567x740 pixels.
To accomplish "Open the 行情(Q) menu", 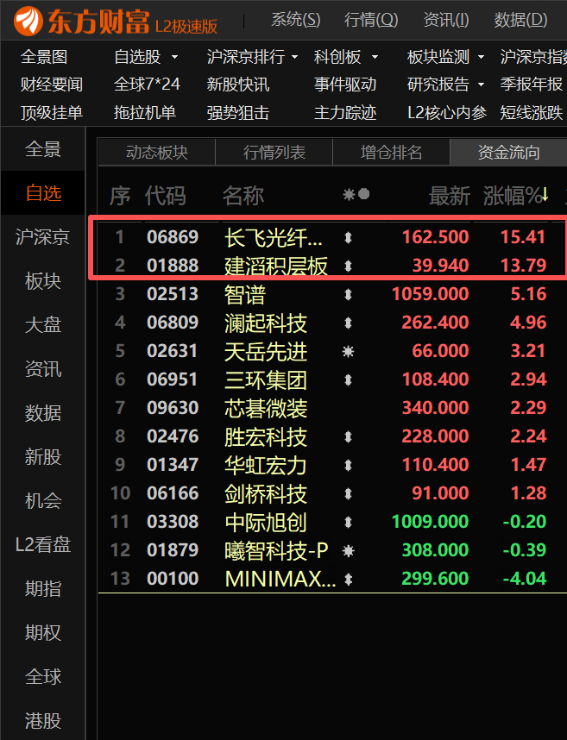I will pos(371,20).
